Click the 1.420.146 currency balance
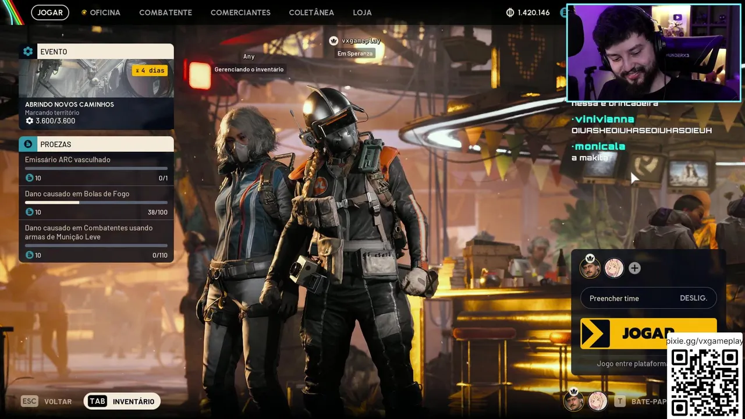 [x=533, y=12]
